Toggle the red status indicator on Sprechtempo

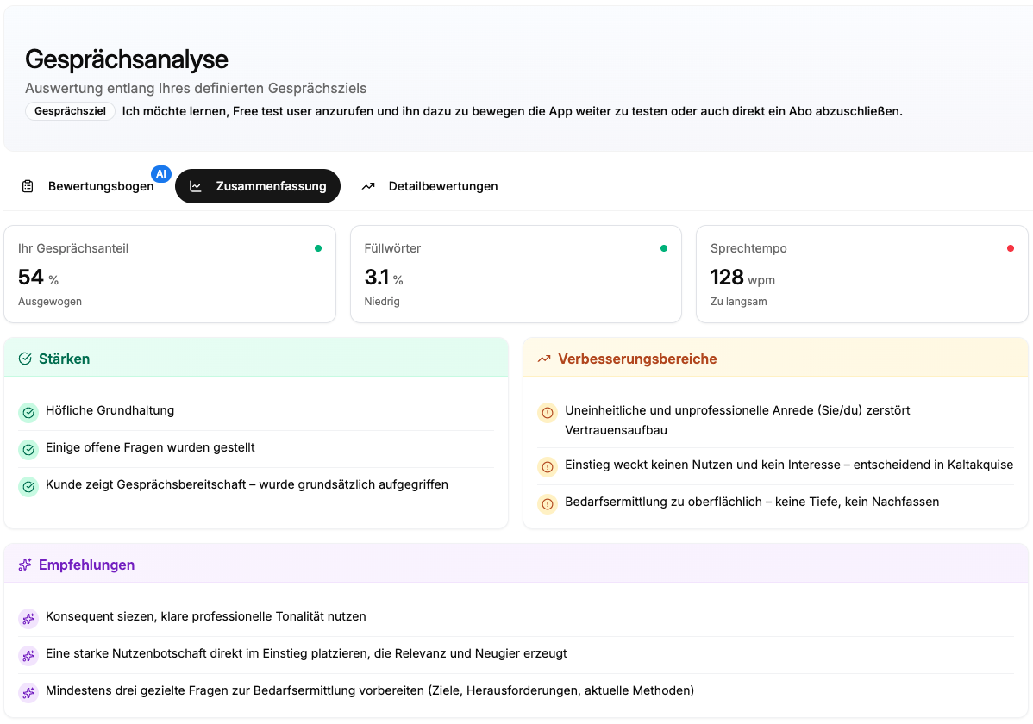tap(1010, 247)
